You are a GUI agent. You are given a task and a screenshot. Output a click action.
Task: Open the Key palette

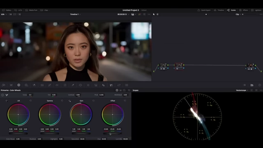click(111, 85)
